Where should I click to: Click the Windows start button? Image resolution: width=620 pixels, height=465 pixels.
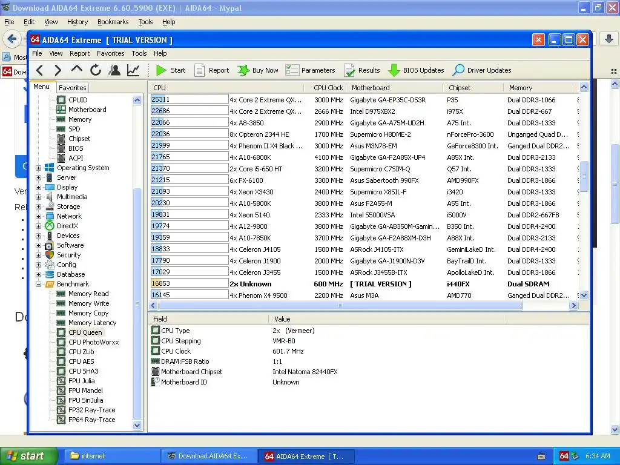pos(28,456)
